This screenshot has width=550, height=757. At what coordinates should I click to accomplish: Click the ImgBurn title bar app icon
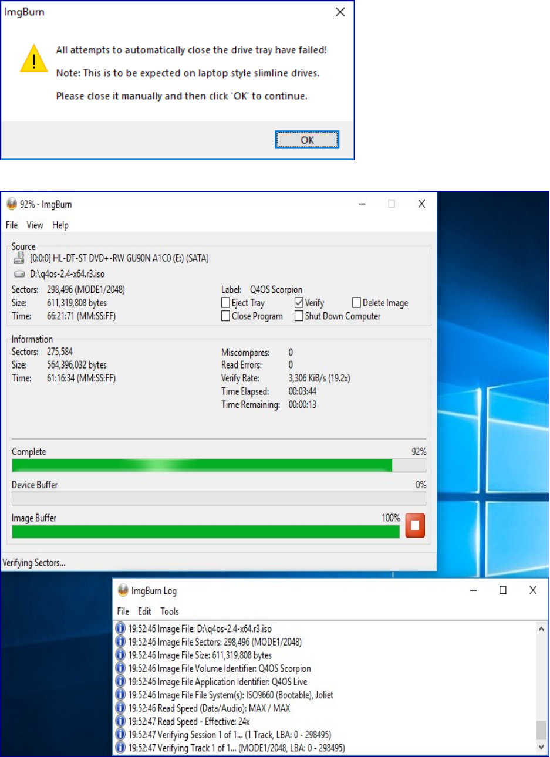(12, 204)
